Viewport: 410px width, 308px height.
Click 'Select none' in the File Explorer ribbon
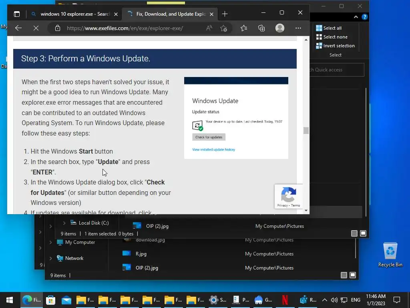pyautogui.click(x=332, y=37)
